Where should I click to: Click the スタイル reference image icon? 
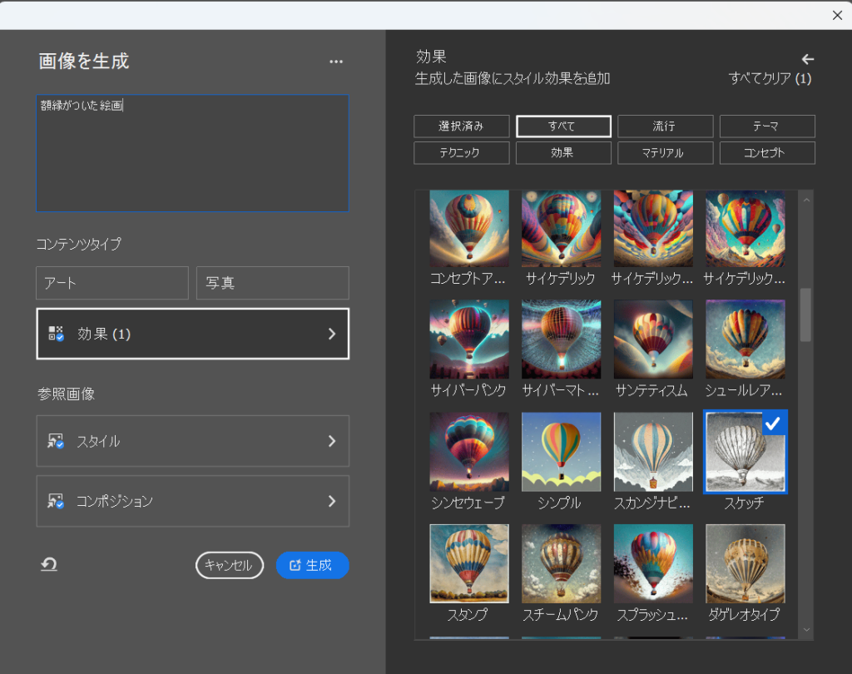pos(56,441)
